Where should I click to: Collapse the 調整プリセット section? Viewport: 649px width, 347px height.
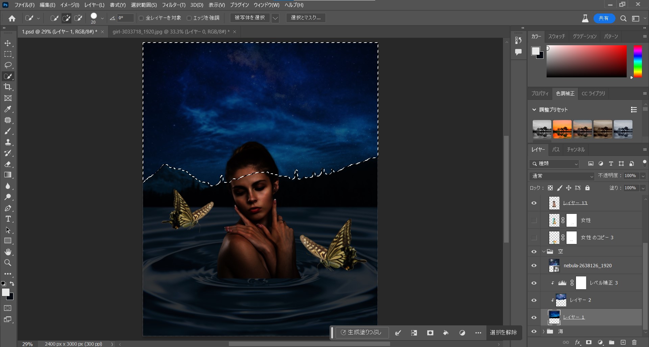[534, 110]
